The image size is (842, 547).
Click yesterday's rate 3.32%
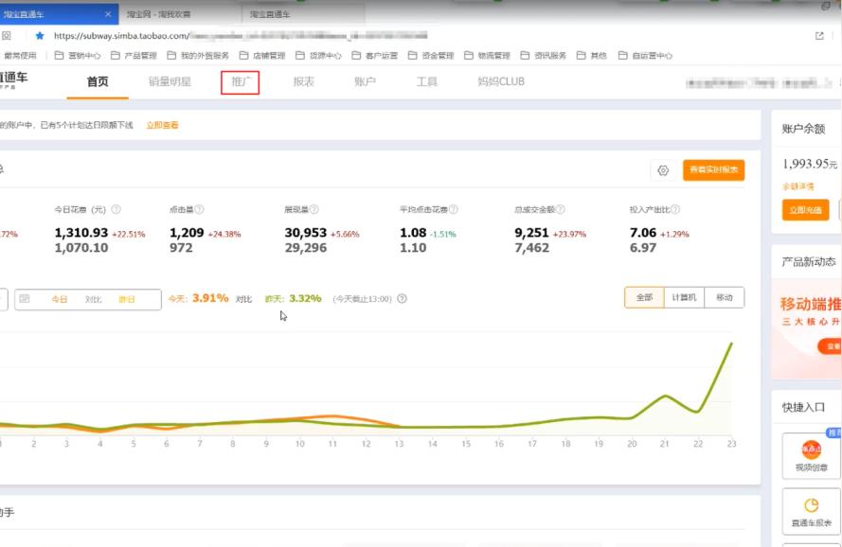click(x=305, y=298)
